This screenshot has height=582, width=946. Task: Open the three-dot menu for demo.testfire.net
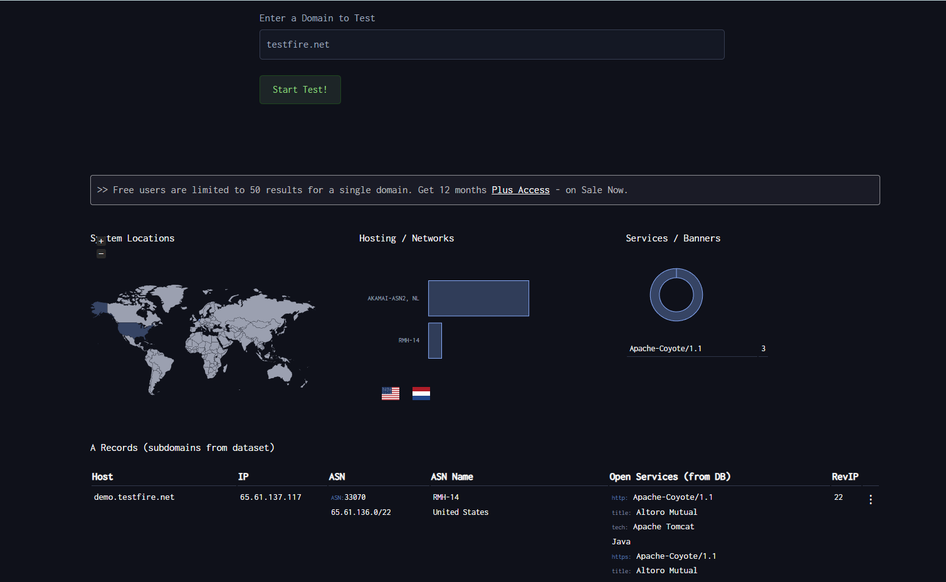tap(870, 499)
